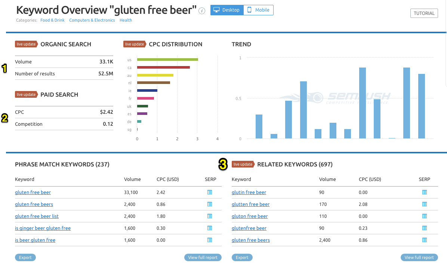Screen dimensions: 447x269
Task: Open the SERP icon for "glutenfree beer"
Action: (x=424, y=228)
